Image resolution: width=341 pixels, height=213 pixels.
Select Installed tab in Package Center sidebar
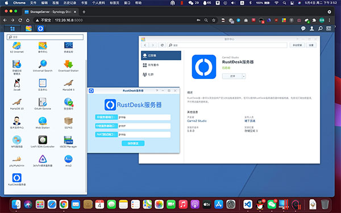tap(161, 56)
